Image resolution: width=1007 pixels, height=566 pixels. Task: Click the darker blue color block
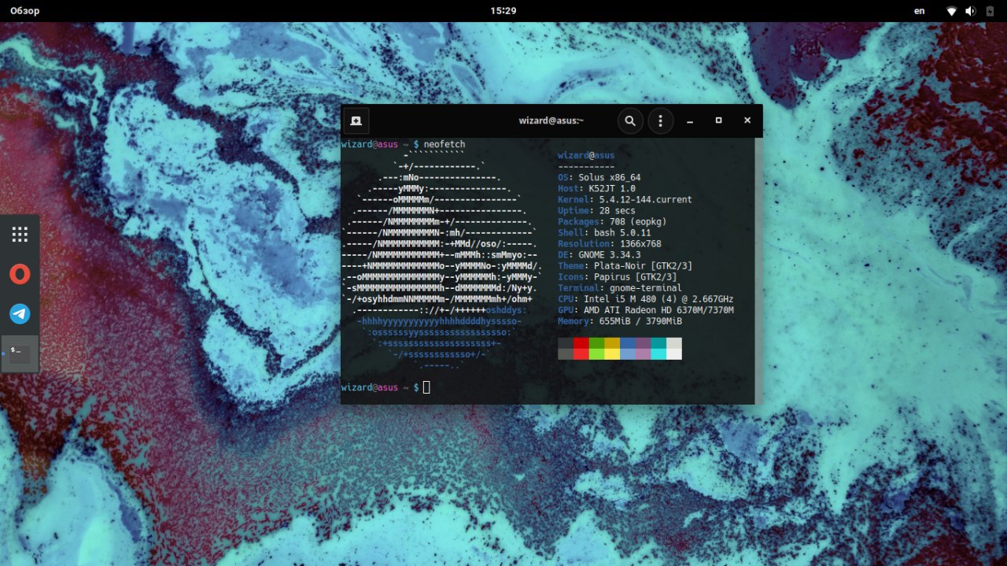point(628,343)
